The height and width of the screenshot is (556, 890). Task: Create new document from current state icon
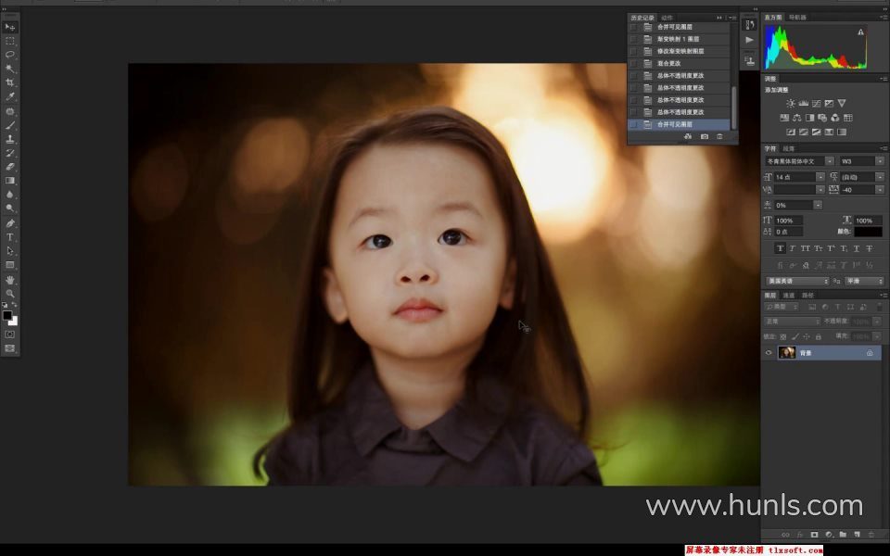pos(688,137)
